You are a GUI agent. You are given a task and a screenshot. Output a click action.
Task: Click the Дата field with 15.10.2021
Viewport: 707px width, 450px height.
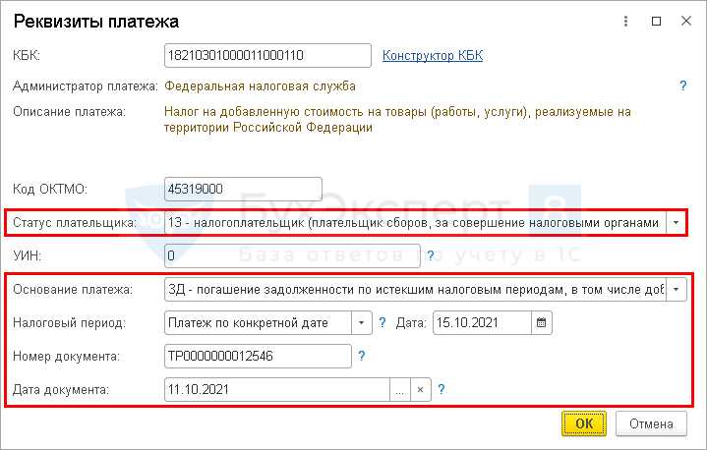pyautogui.click(x=482, y=323)
